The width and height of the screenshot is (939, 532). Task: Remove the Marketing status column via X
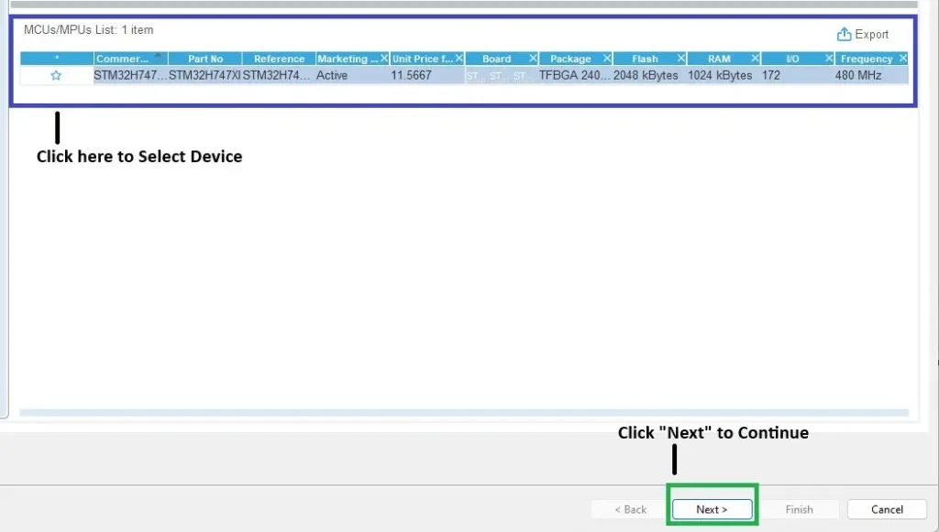[x=383, y=59]
